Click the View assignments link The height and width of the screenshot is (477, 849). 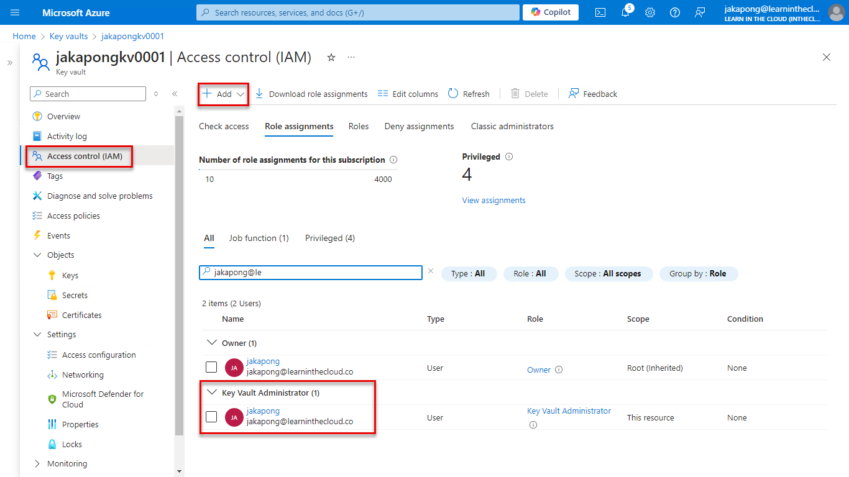coord(493,200)
